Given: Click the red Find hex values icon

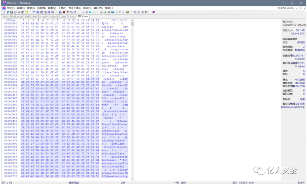Looking at the screenshot, I should [64, 12].
